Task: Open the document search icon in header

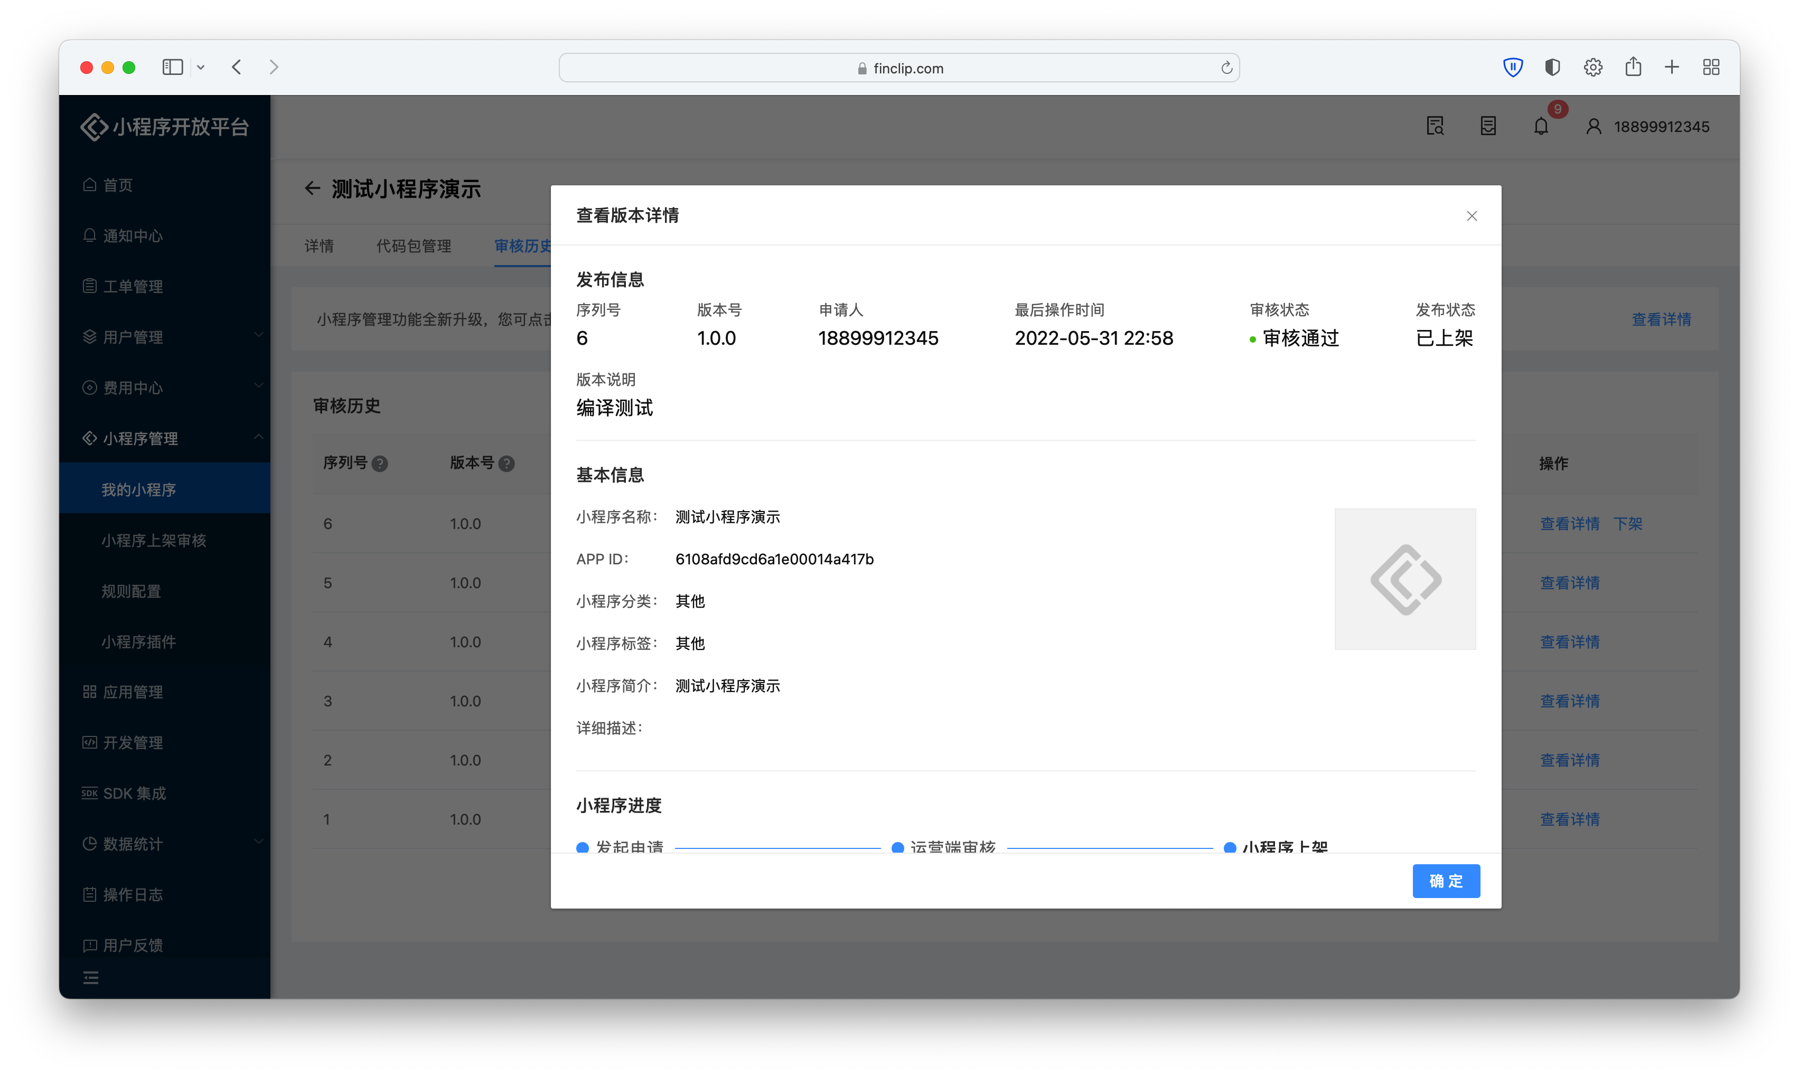Action: coord(1435,126)
